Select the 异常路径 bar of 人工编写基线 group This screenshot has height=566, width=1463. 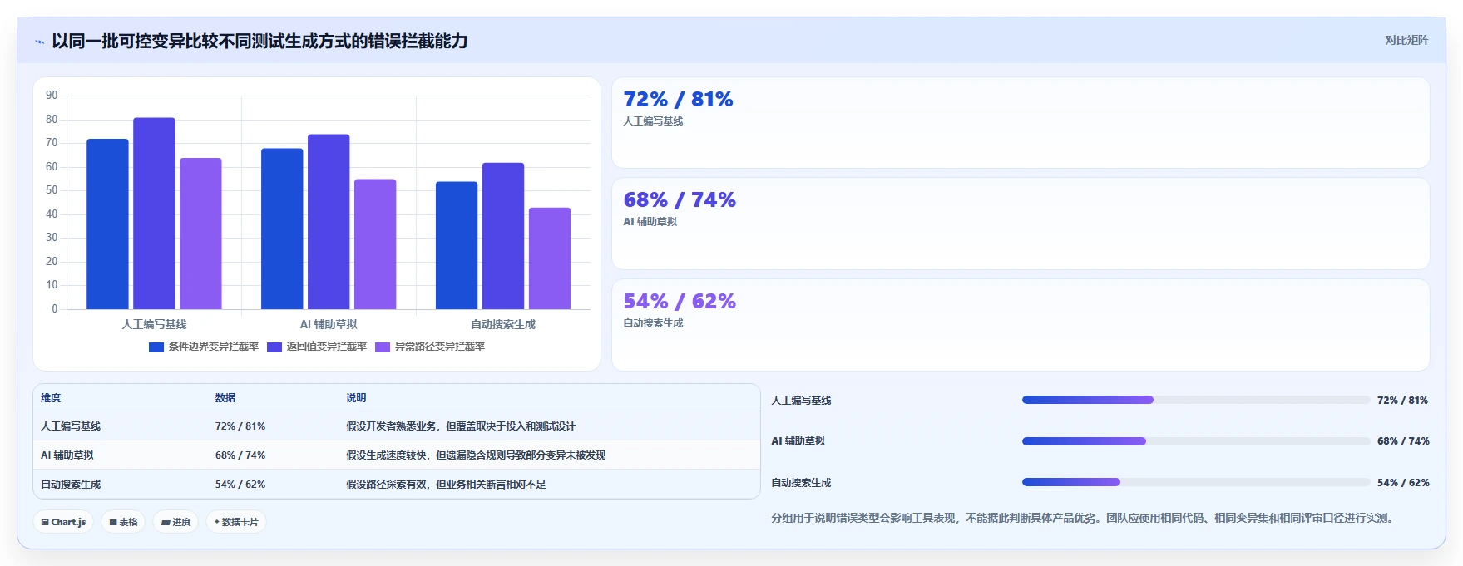pyautogui.click(x=200, y=234)
